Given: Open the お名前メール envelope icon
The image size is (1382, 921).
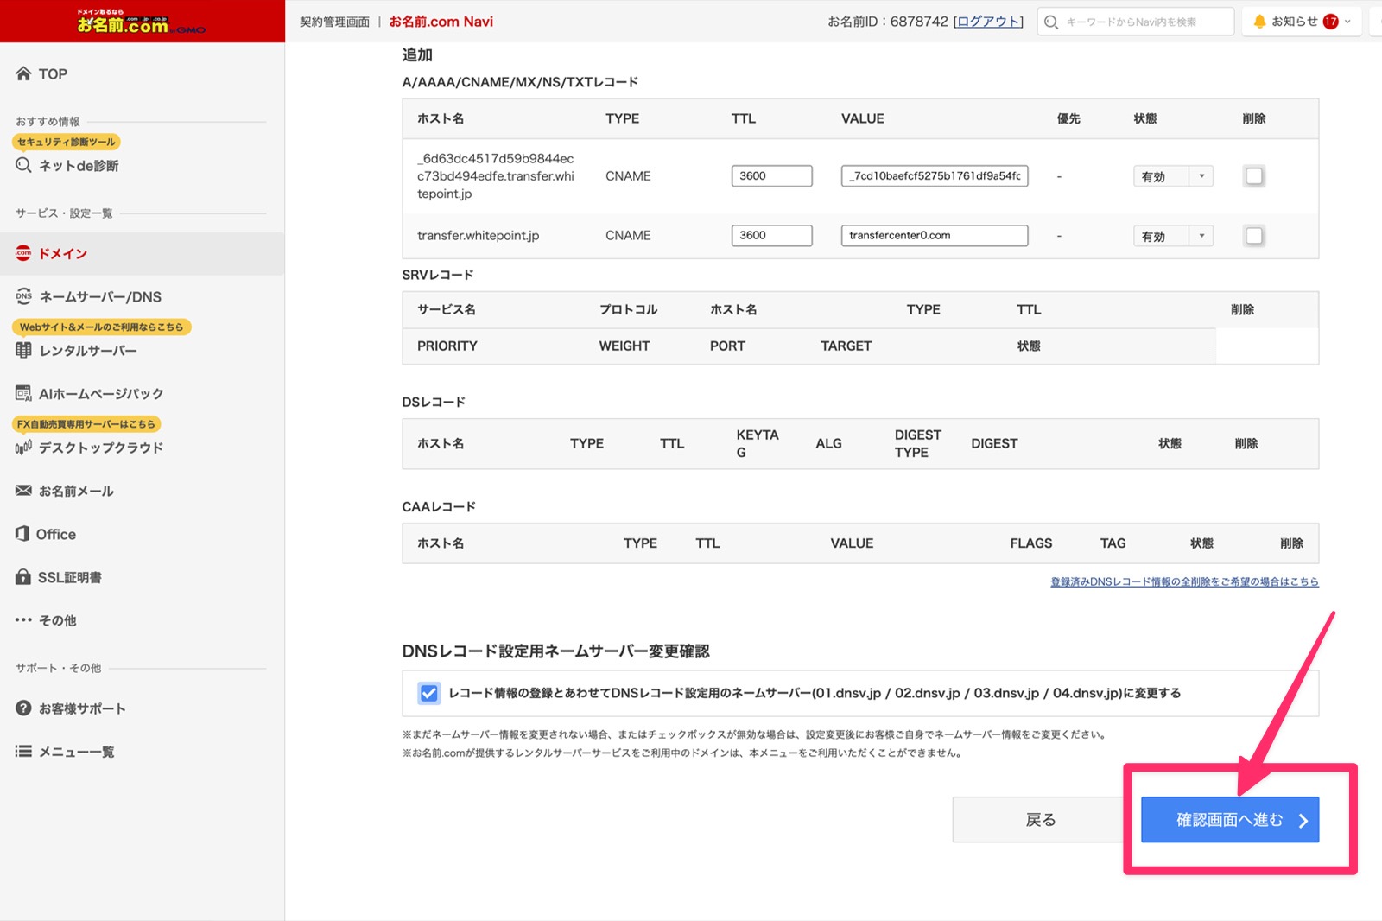Looking at the screenshot, I should 23,491.
